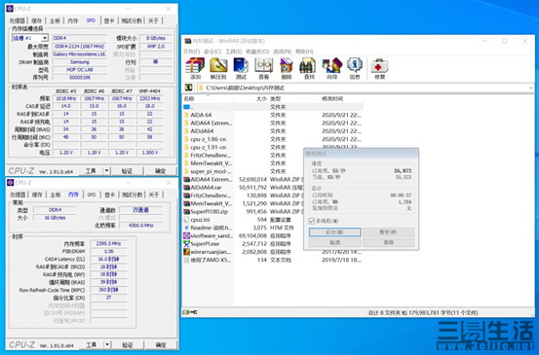The width and height of the screenshot is (539, 355).
Task: Click the 暂停(P) button in the test dialog
Action: [x=389, y=232]
